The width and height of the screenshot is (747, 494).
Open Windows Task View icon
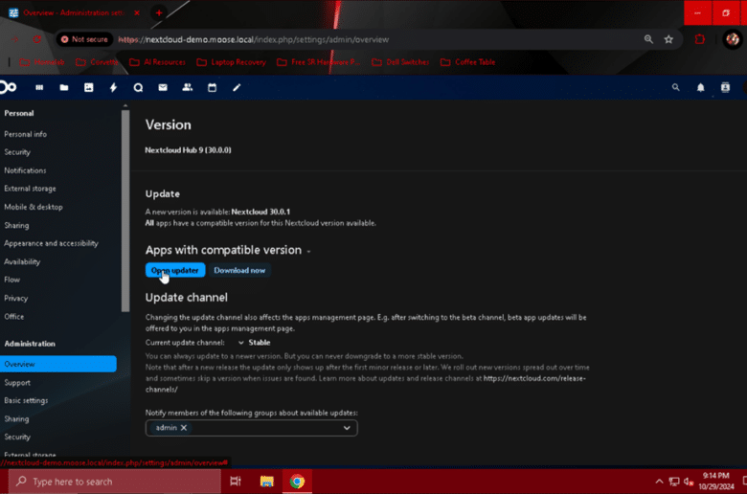pos(236,482)
